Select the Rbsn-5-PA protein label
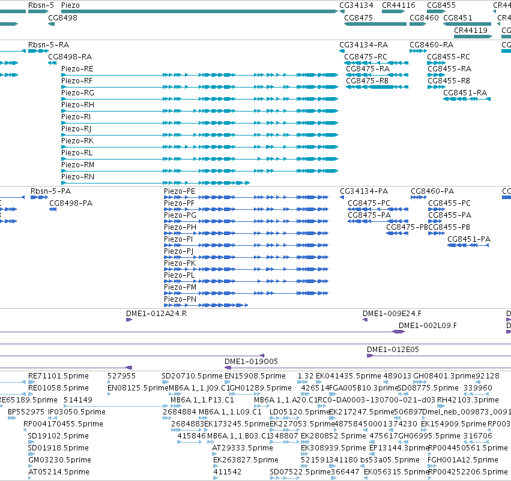Viewport: 511px width, 481px height. pos(50,191)
